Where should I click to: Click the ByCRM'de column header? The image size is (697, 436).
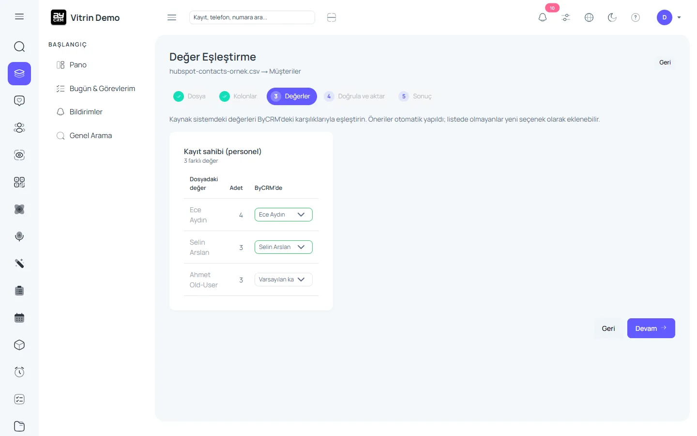(268, 188)
